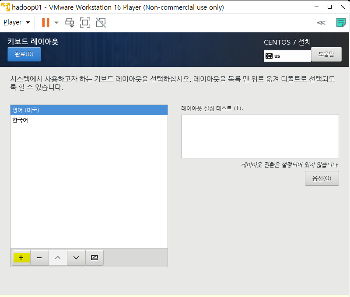The width and height of the screenshot is (350, 297).
Task: Click the us keyboard layout indicator
Action: coord(287,56)
